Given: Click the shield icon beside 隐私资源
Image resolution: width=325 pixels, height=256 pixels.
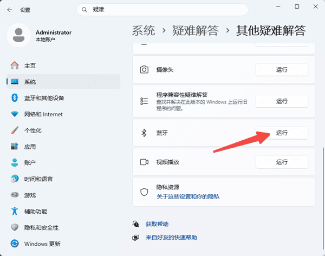Looking at the screenshot, I should tap(144, 192).
